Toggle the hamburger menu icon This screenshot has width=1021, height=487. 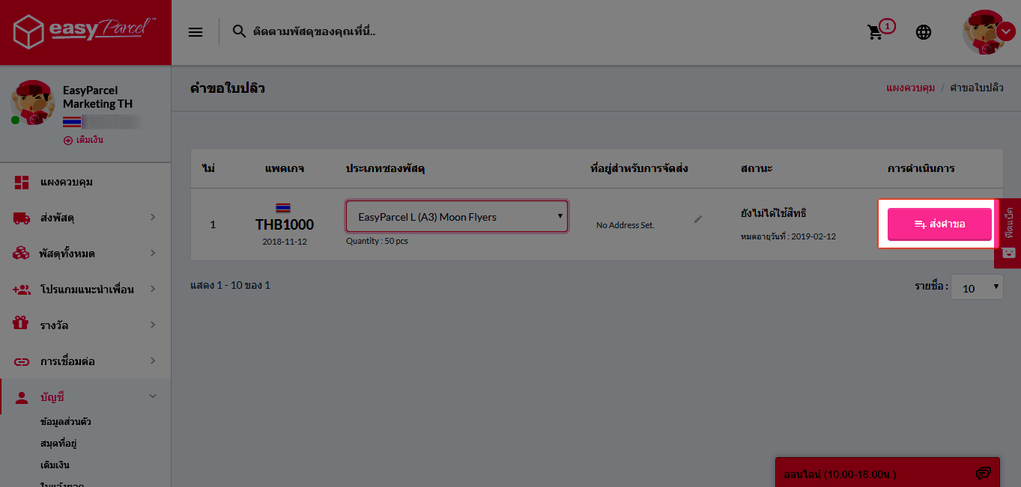point(196,32)
